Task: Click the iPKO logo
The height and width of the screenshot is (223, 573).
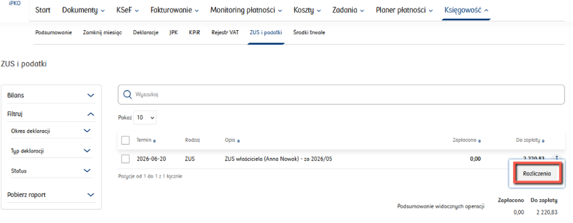Action: coord(15,3)
